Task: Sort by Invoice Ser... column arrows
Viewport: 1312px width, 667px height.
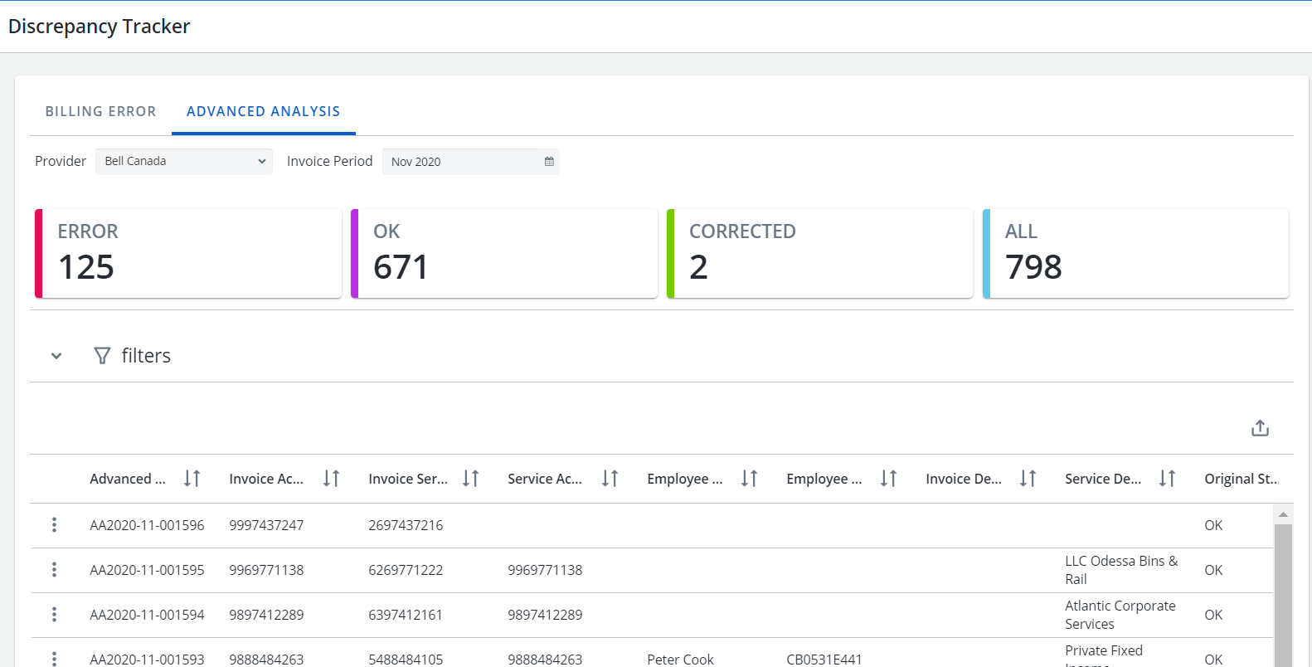Action: coord(470,479)
